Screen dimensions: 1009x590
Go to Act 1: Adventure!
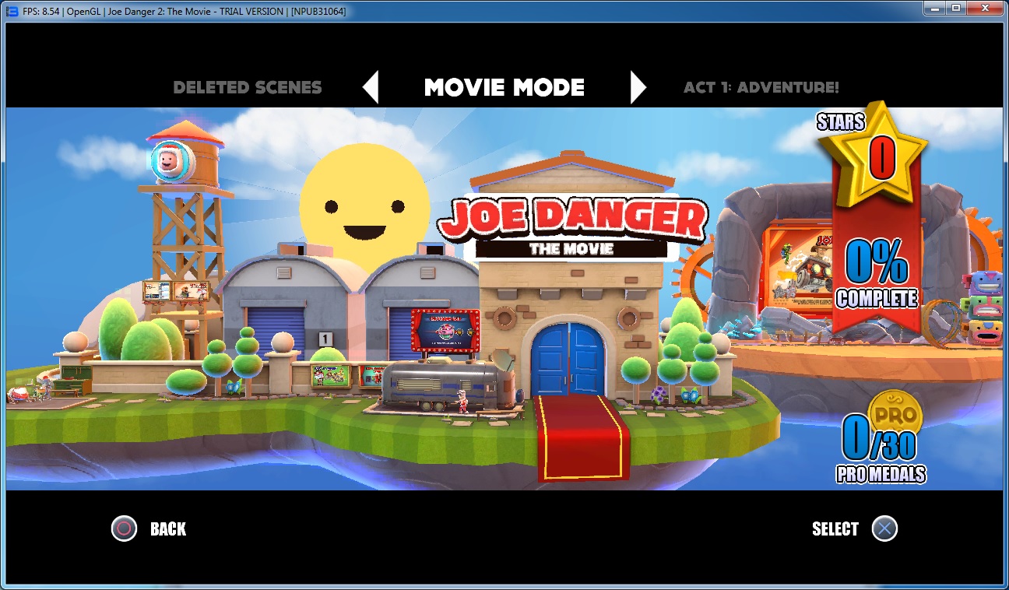tap(761, 87)
